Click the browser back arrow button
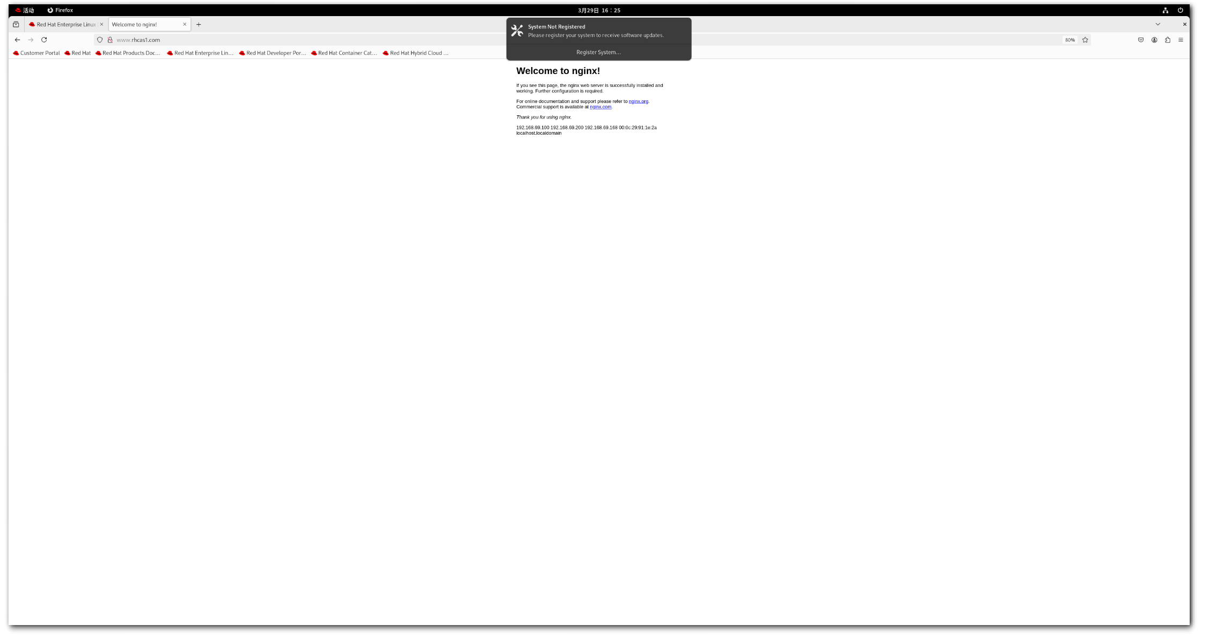The image size is (1209, 639). pyautogui.click(x=17, y=40)
